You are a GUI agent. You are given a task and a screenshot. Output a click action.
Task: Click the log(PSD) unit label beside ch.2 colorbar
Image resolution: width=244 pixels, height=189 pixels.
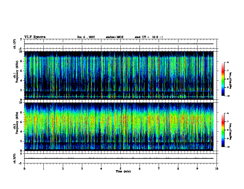pos(231,132)
